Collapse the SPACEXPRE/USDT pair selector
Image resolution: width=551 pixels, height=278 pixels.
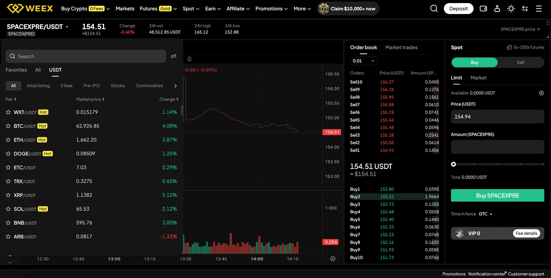pos(67,27)
